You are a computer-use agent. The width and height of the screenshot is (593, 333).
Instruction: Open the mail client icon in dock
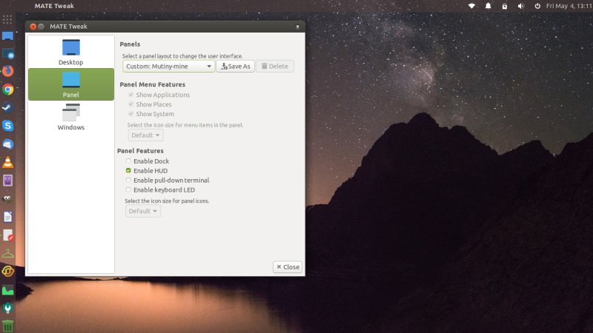[x=7, y=144]
